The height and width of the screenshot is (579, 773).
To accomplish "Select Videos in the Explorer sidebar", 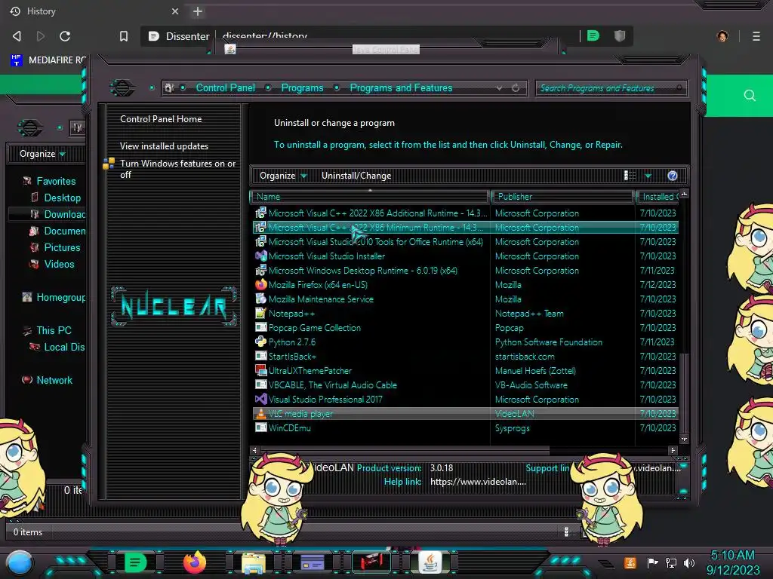I will tap(59, 264).
